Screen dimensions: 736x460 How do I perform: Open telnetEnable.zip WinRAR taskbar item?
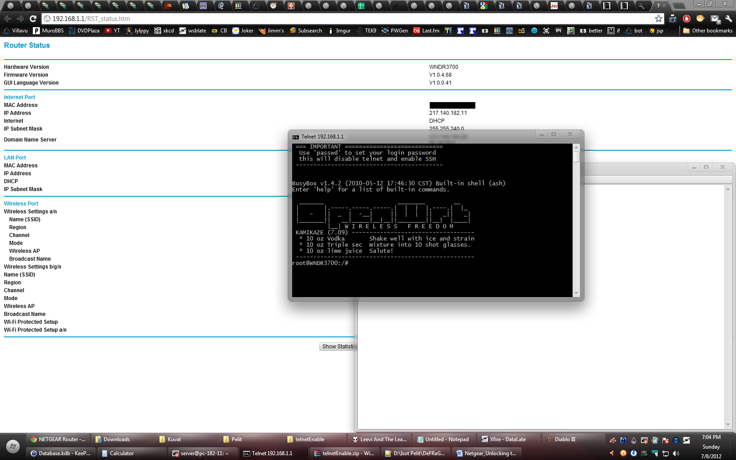click(x=345, y=453)
